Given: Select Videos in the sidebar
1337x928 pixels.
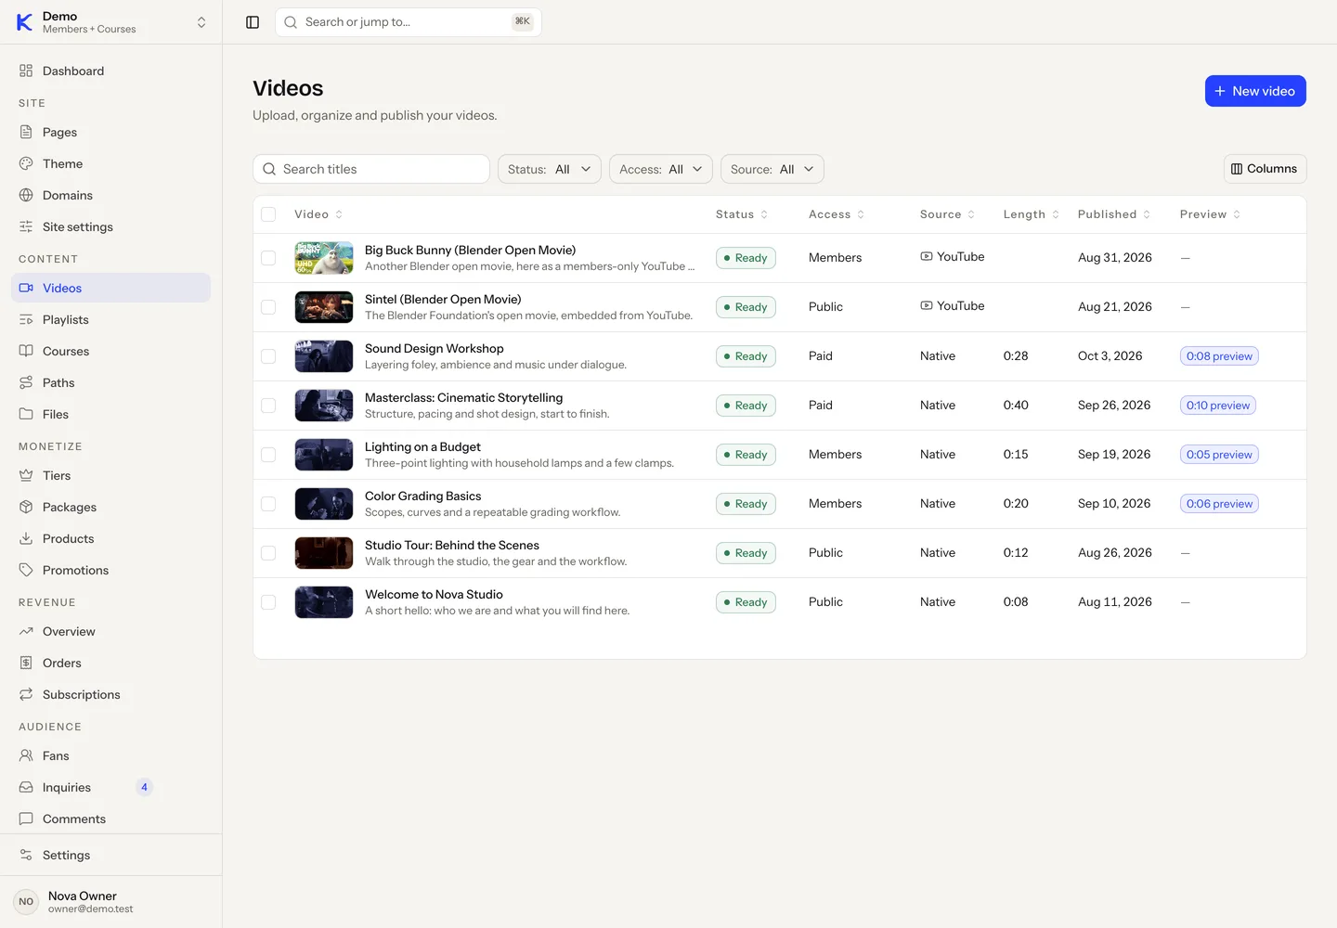Looking at the screenshot, I should pos(111,288).
